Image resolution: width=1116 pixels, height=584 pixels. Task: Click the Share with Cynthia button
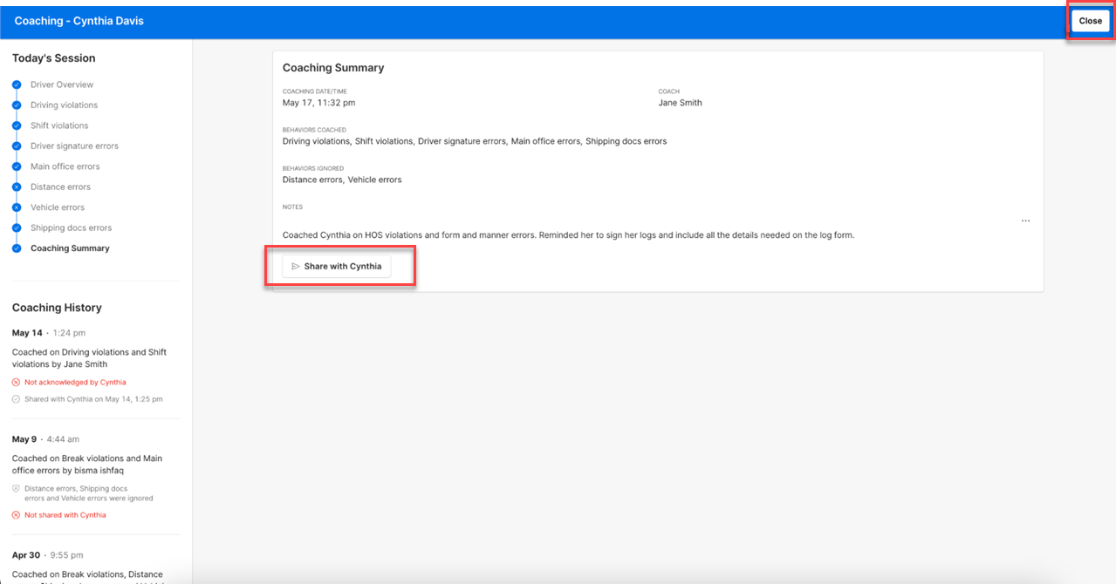(337, 267)
